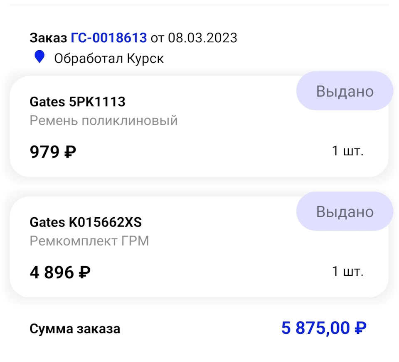Click the Ремкомплект ГРМ description

pyautogui.click(x=89, y=241)
